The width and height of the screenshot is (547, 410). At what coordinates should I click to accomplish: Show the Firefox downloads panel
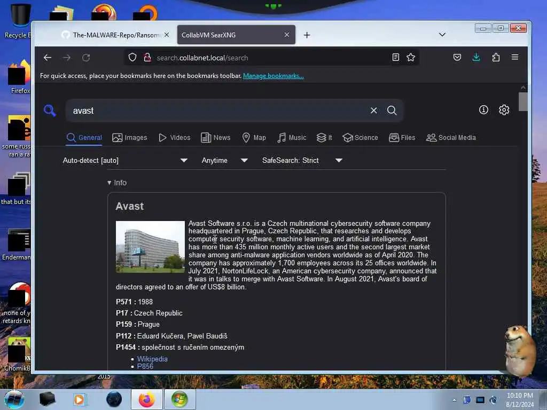[x=476, y=57]
